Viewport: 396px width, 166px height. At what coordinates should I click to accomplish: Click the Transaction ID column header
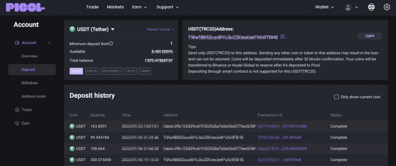(x=270, y=115)
